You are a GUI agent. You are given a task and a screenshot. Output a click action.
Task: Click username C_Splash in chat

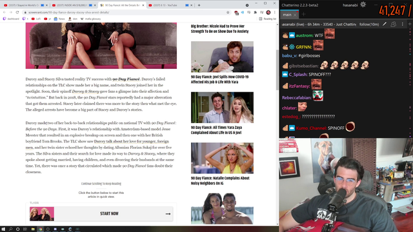coord(298,75)
